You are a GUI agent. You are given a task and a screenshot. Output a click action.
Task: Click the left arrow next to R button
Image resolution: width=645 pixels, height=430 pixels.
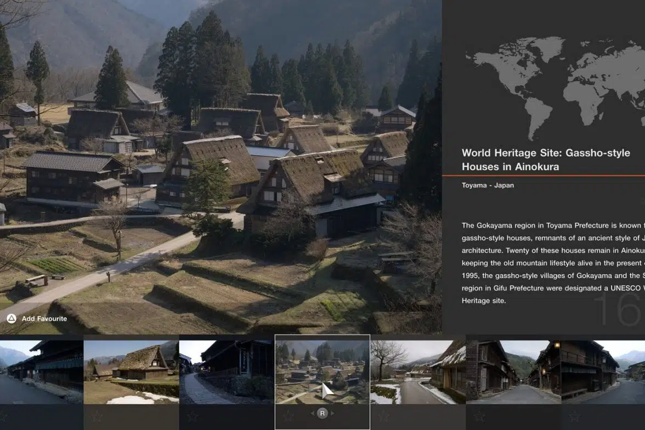pos(313,414)
